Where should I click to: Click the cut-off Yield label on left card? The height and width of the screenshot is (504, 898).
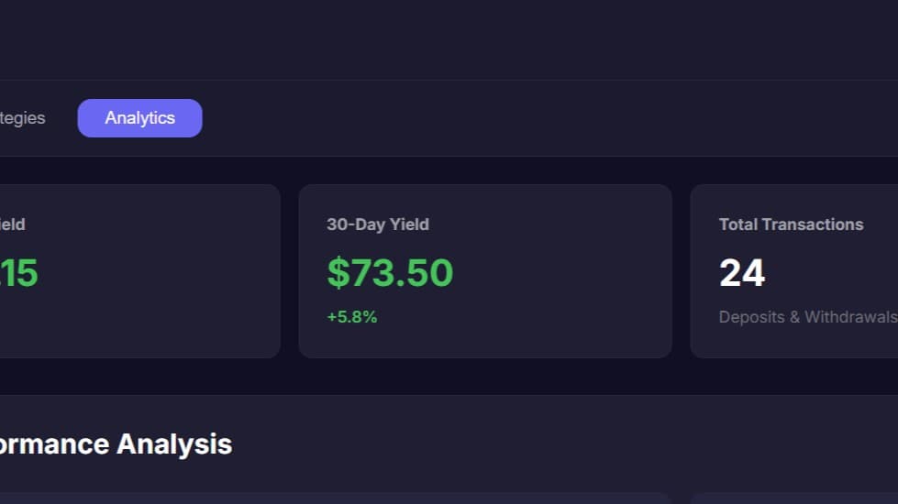tap(12, 225)
